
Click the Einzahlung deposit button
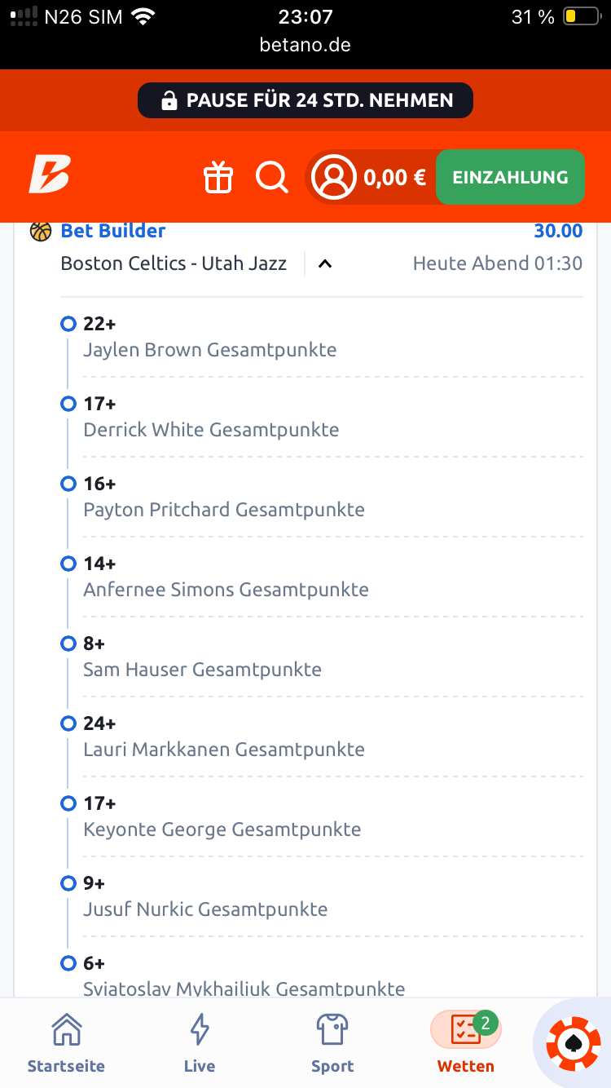coord(510,177)
